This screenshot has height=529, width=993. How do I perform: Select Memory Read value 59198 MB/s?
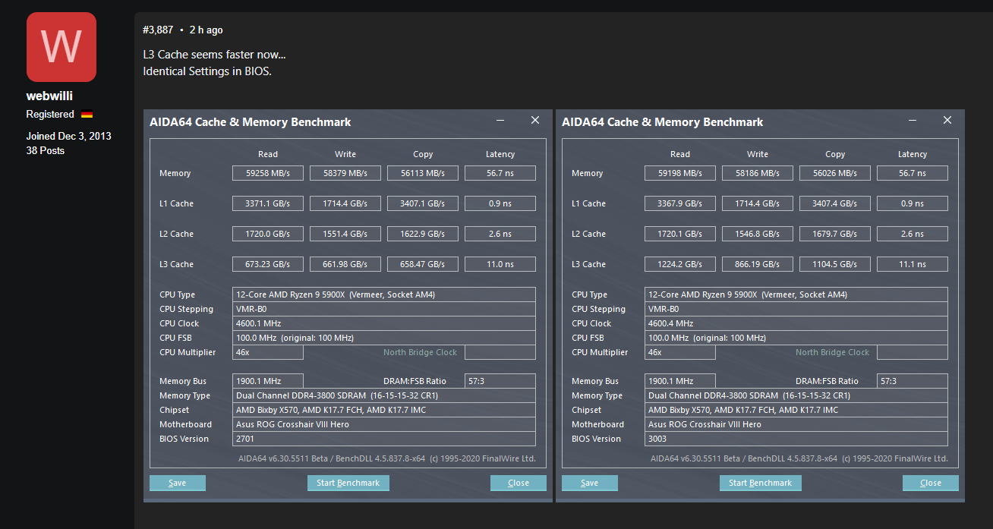pos(680,173)
